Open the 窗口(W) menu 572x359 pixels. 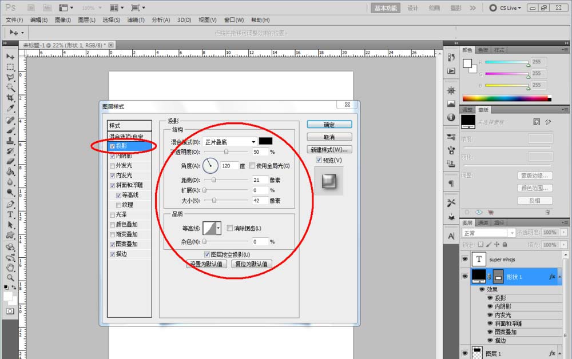tap(234, 20)
